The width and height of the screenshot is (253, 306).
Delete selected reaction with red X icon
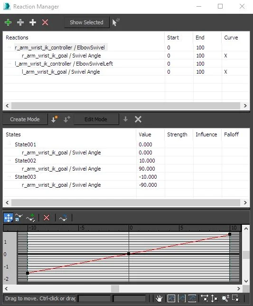[x=45, y=22]
